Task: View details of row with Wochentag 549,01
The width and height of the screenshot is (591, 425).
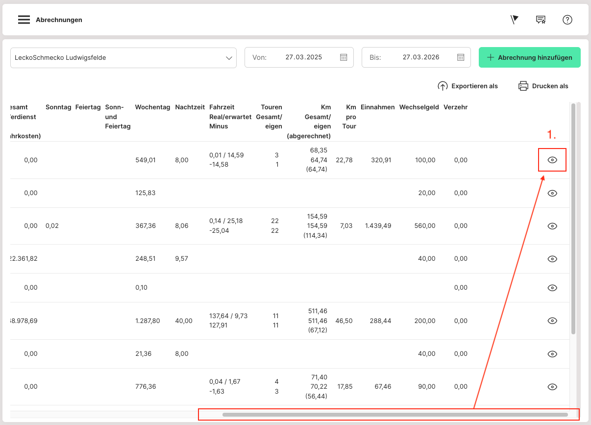Action: 552,160
